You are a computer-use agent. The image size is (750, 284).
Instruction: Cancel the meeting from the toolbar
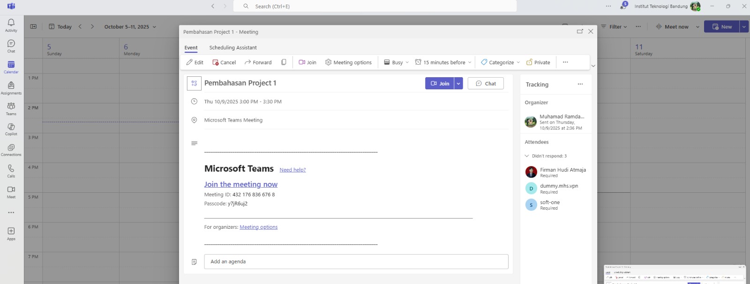tap(224, 62)
